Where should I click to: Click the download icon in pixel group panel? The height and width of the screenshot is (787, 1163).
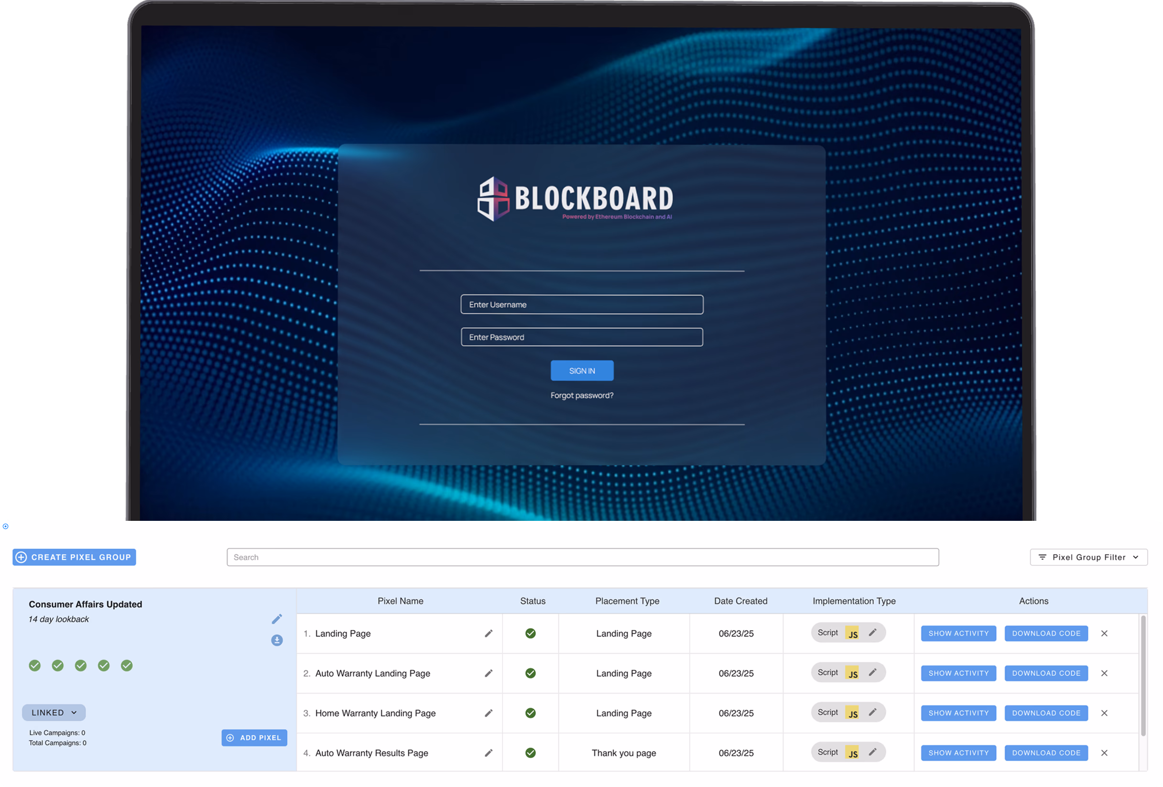click(277, 640)
